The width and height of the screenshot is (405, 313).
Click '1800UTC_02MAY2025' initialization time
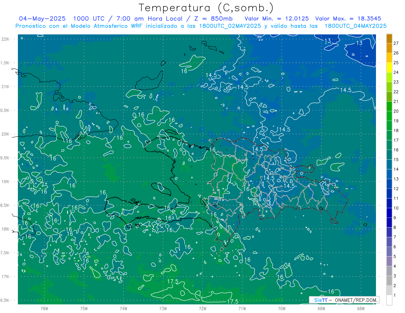point(230,26)
